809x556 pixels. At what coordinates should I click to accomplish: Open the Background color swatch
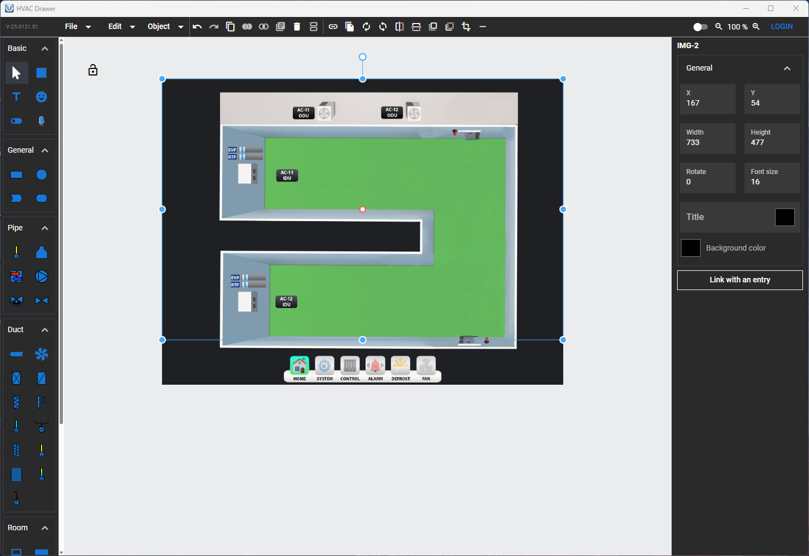point(690,248)
